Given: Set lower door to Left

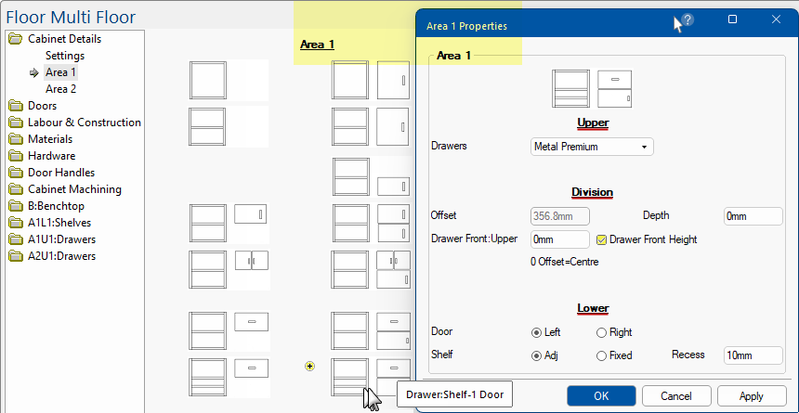Looking at the screenshot, I should click(536, 332).
